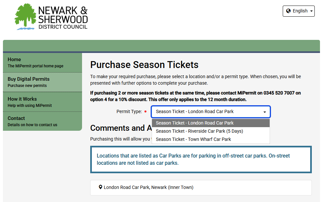Click the globe icon beside English
Viewport: 336px width, 202px height.
coord(288,11)
